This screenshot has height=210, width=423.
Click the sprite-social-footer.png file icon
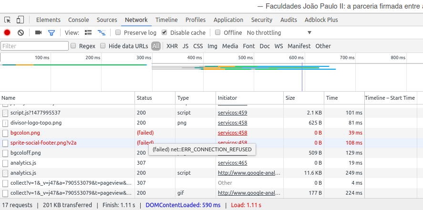(x=5, y=143)
